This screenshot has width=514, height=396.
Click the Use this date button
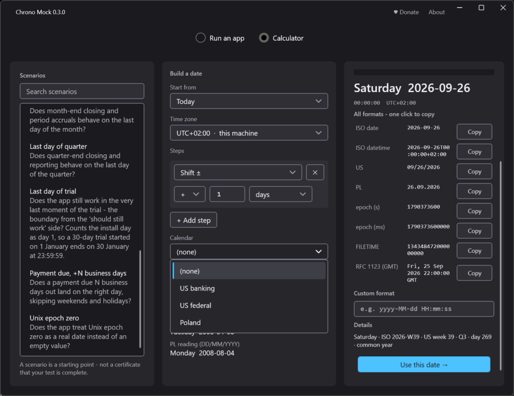click(424, 364)
